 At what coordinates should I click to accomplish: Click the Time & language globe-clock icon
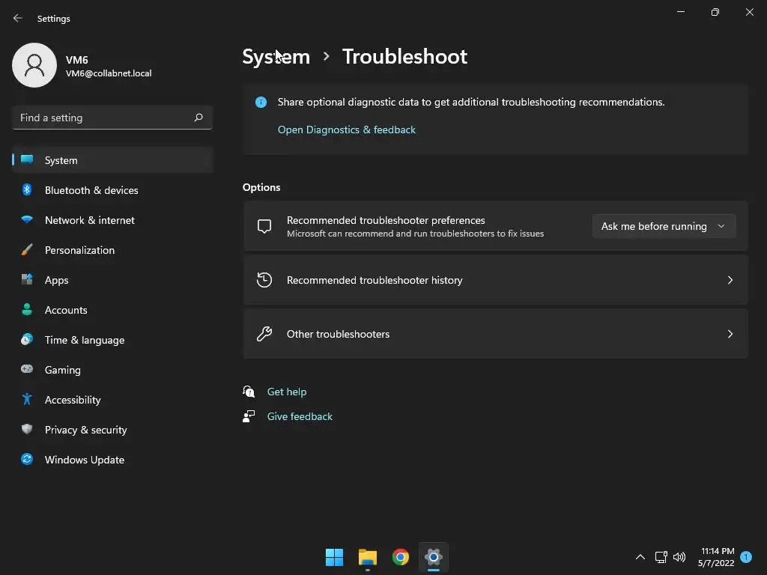27,339
